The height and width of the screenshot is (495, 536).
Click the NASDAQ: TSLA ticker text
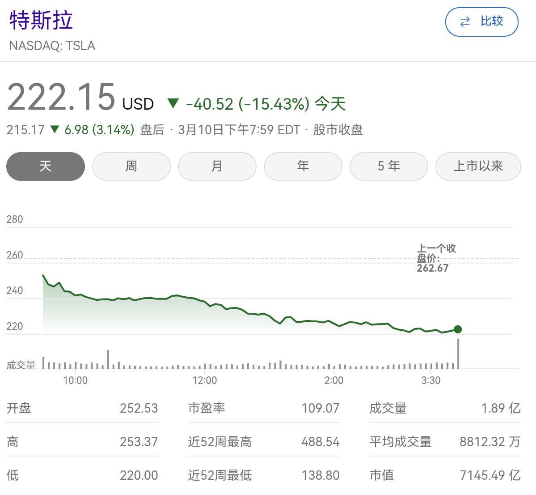point(52,46)
